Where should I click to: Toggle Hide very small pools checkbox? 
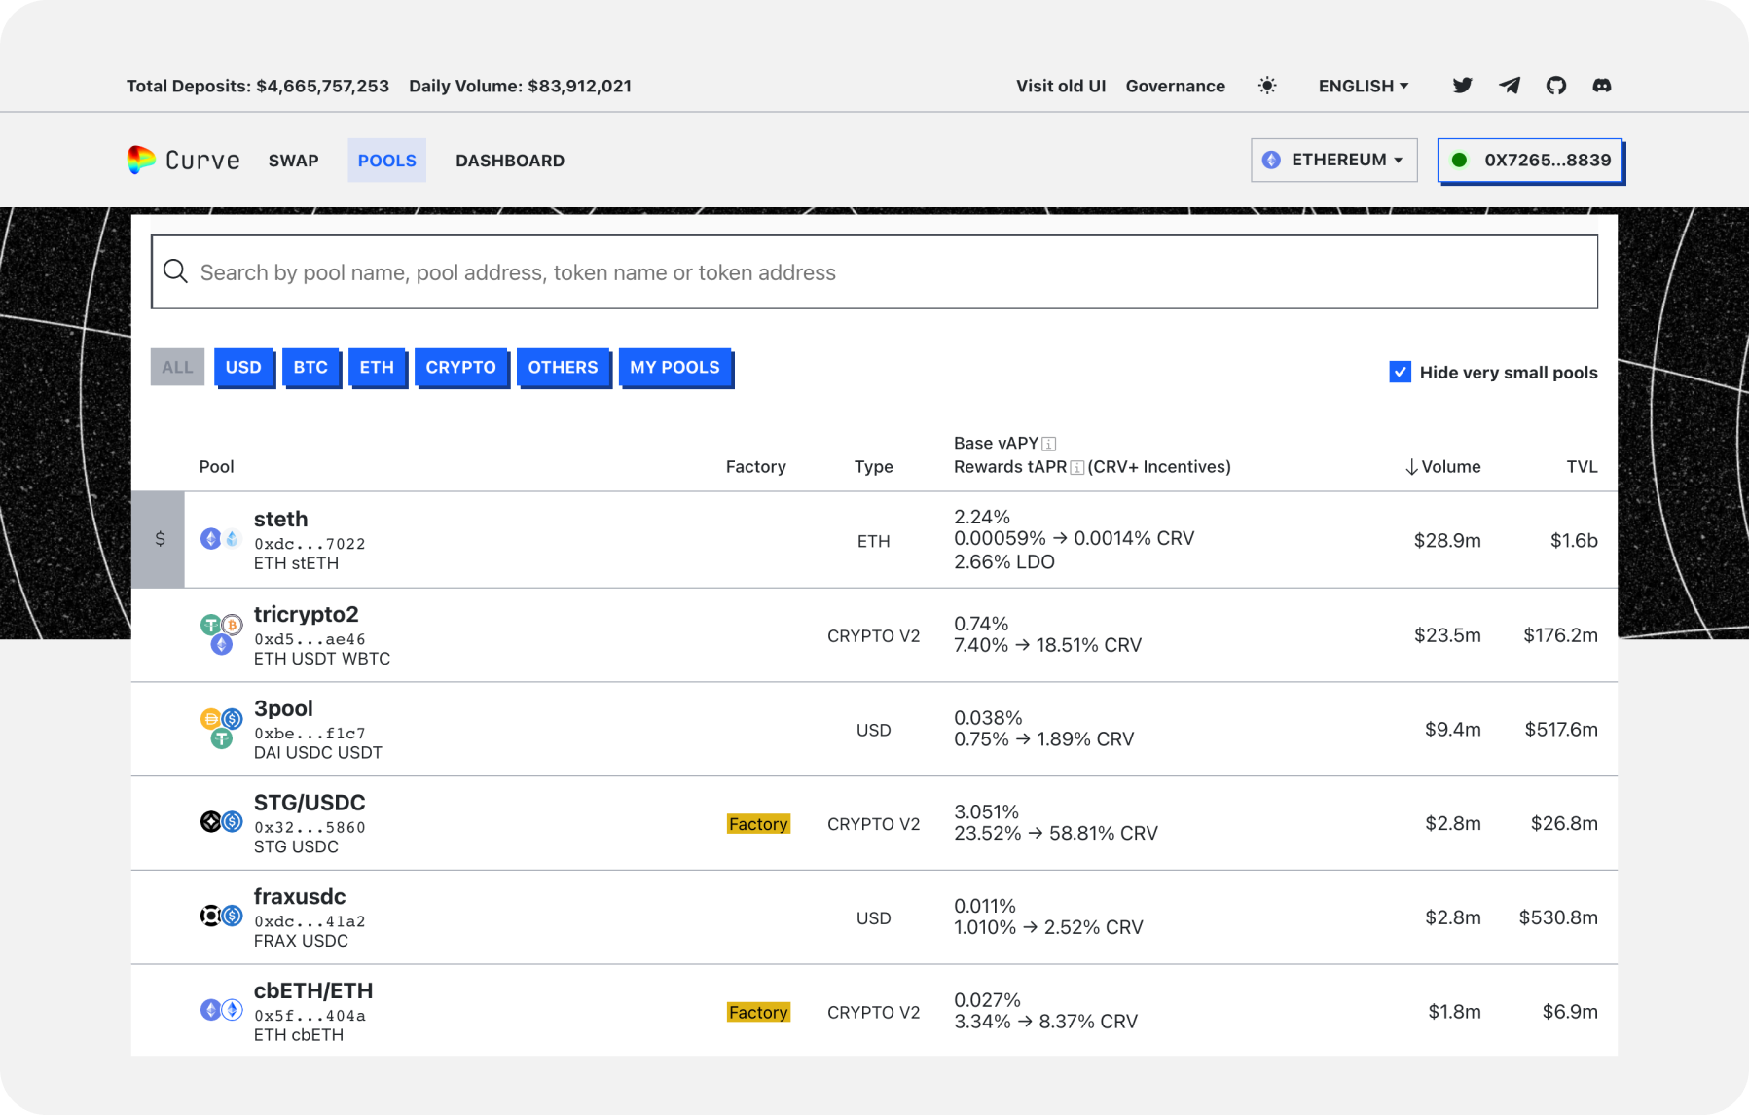(1400, 372)
